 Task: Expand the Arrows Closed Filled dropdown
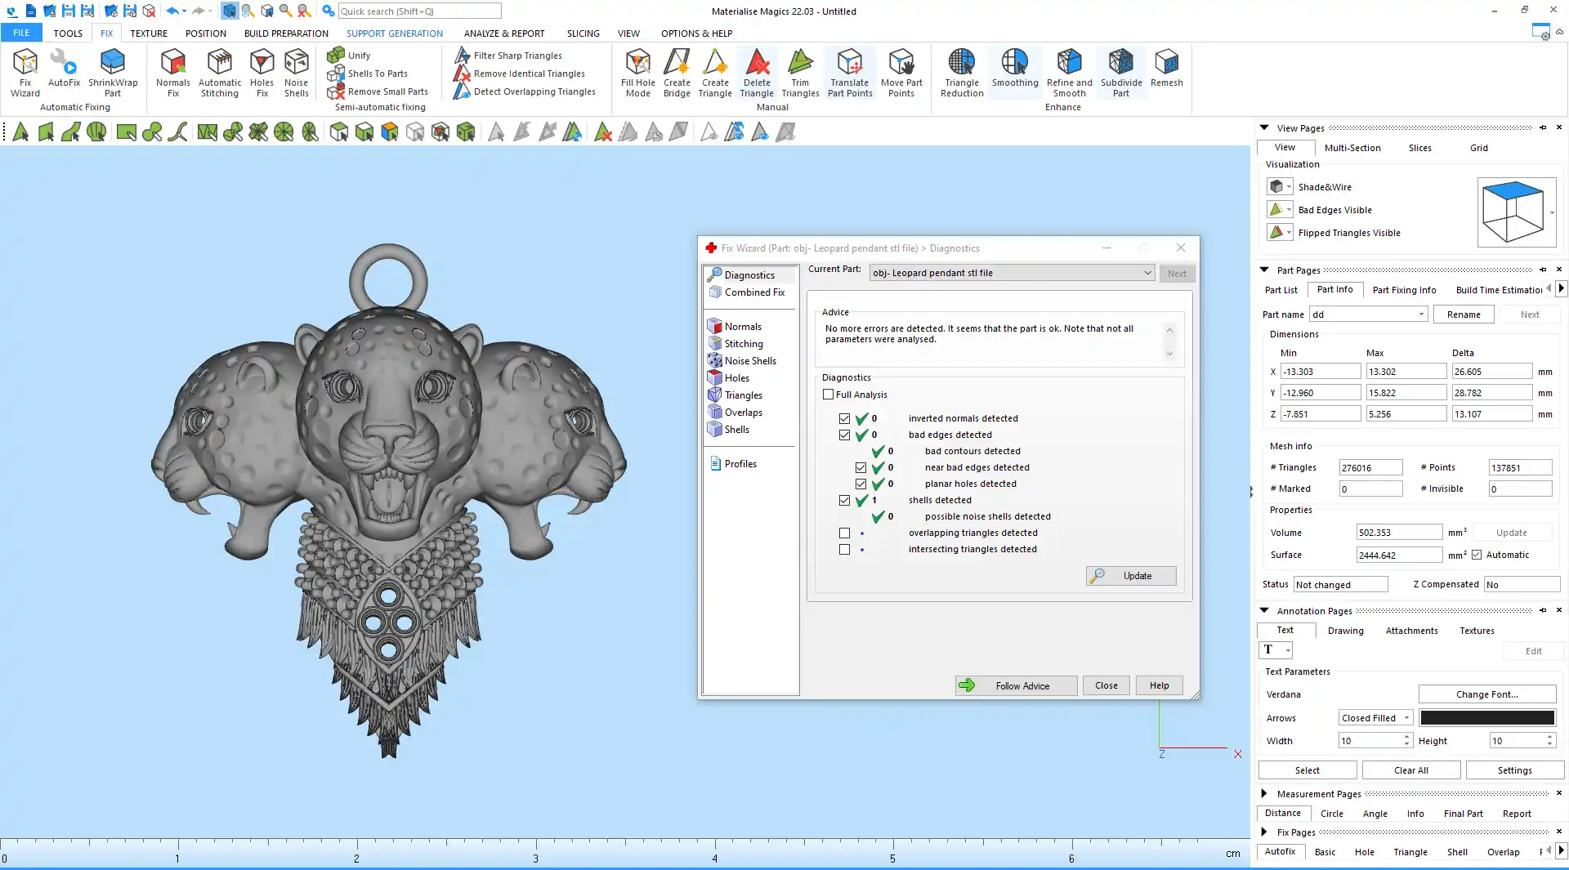click(x=1376, y=718)
